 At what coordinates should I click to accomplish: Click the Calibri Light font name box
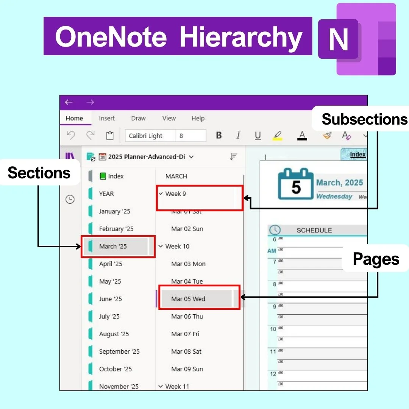tap(150, 136)
